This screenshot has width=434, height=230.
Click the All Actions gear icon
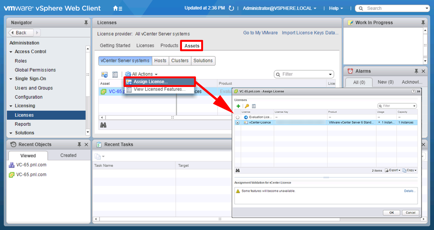(x=128, y=74)
